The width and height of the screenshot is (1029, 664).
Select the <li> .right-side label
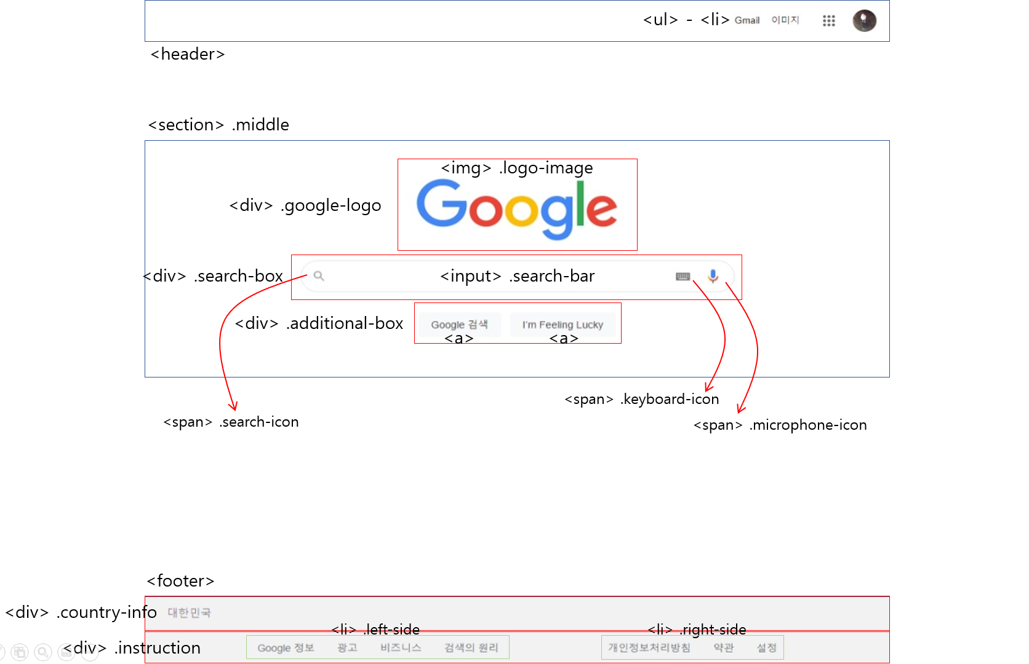click(x=697, y=630)
